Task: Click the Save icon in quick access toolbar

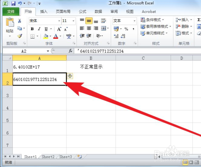Action: coord(13,3)
